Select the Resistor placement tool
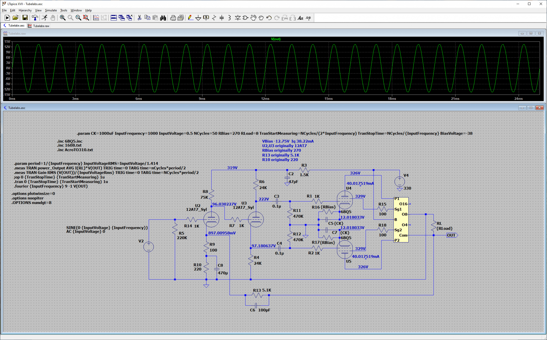 (214, 18)
